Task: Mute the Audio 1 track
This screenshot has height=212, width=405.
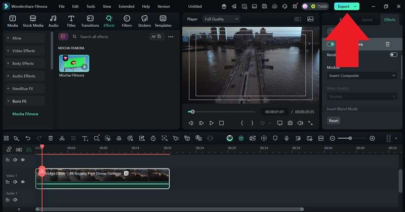Action: pyautogui.click(x=15, y=200)
